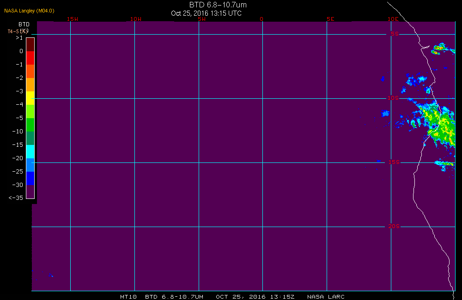The image size is (462, 300).
Task: Click the "15W" longitude label
Action: pos(73,19)
